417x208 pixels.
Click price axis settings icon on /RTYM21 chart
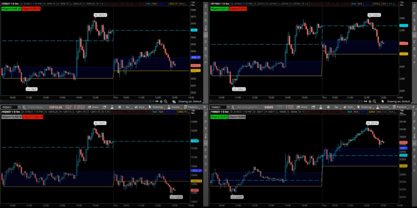click(x=402, y=4)
